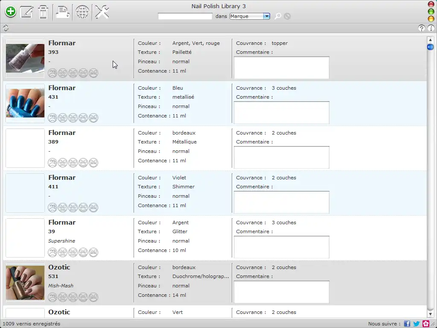Click the texture value Shimmer
437x328 pixels.
184,187
